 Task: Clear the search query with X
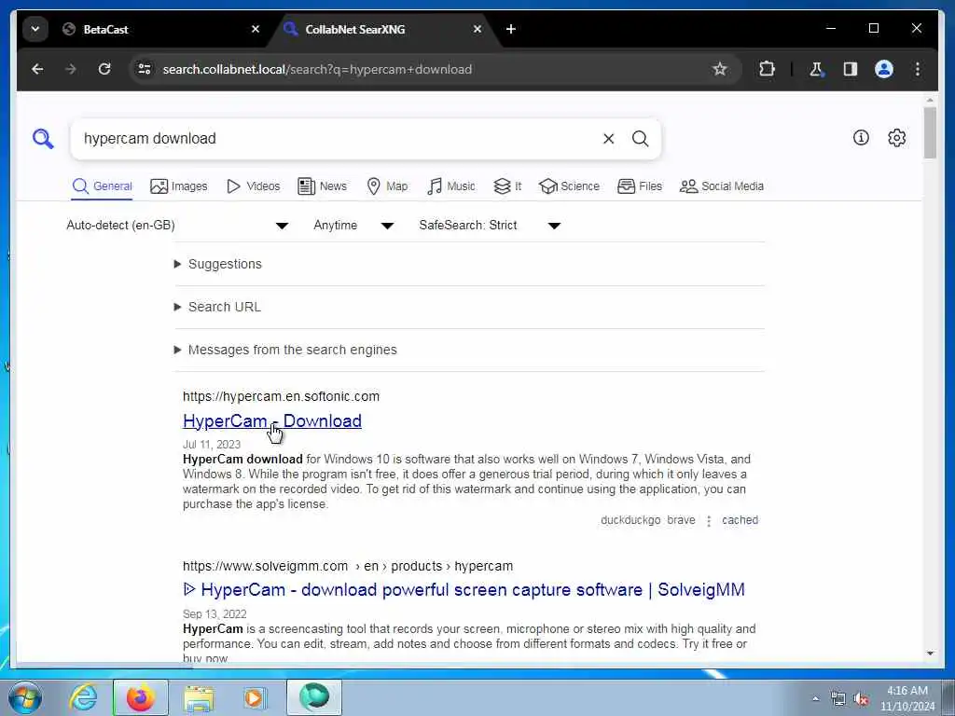coord(608,139)
